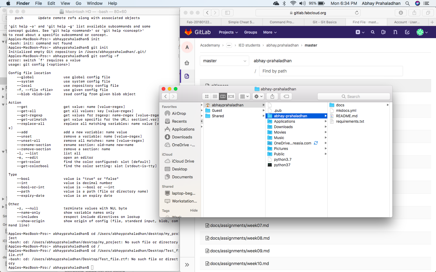
Task: Open the IED students breadcrumb link
Action: [x=249, y=45]
